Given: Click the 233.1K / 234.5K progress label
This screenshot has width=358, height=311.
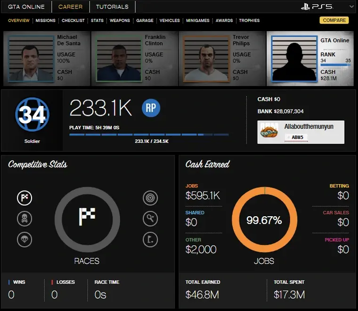Looking at the screenshot, I should point(152,141).
